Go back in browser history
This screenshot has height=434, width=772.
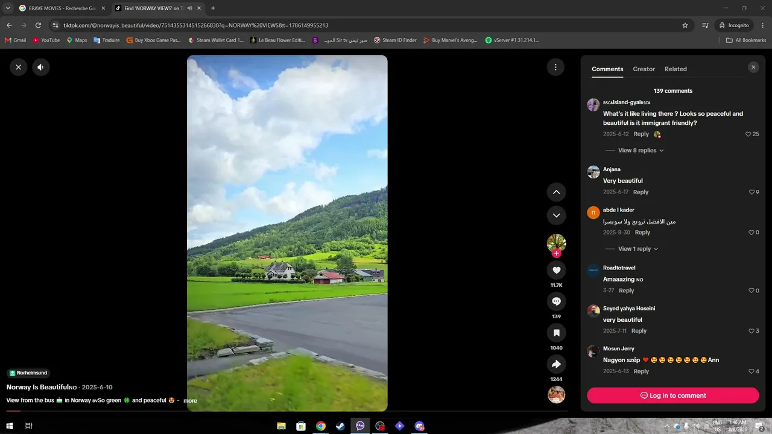9,25
